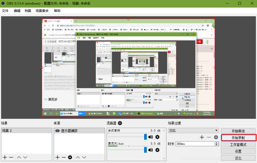Click the 0.0 dB value for 台式音响
257x163 pixels.
click(x=156, y=130)
